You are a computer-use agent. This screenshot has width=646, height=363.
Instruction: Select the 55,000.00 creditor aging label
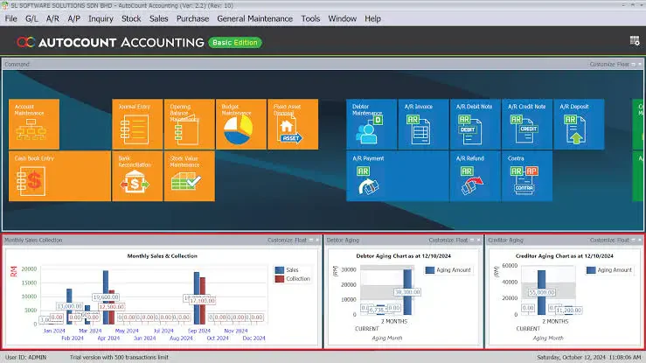542,292
